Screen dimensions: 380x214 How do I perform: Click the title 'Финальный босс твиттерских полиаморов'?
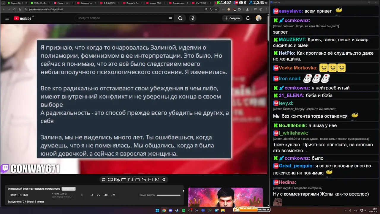click(x=34, y=189)
